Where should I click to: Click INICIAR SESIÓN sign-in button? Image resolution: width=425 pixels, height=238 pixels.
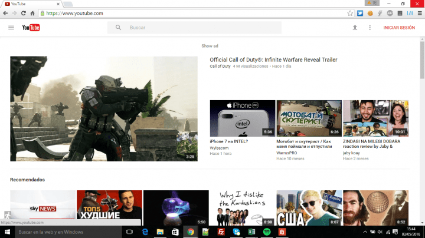point(399,28)
